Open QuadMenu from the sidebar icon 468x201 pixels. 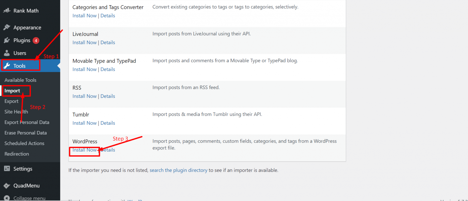coord(7,185)
